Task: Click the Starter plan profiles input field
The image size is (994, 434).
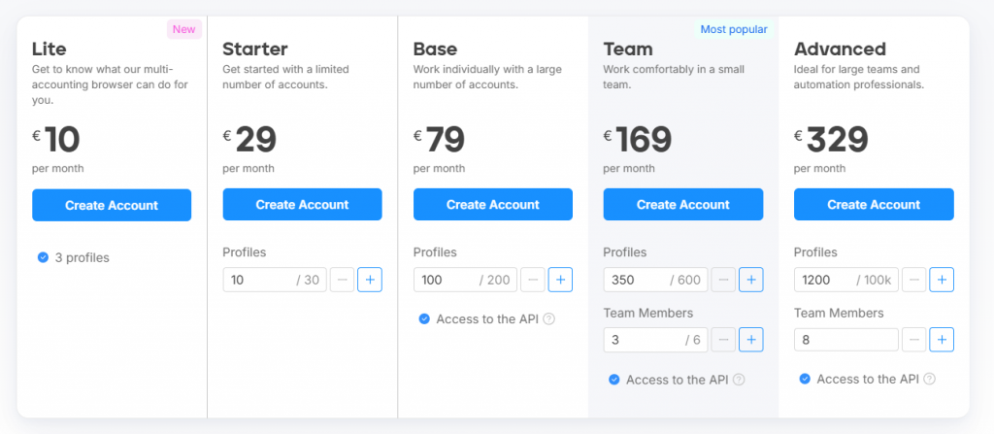Action: pos(257,281)
